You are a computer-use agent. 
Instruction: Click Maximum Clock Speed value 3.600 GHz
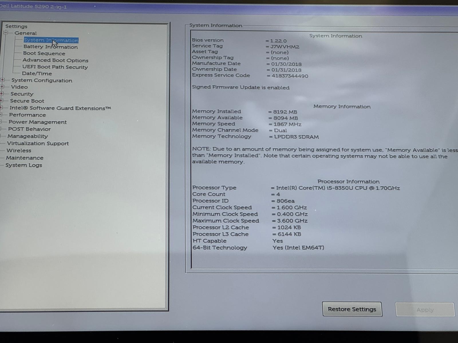292,221
